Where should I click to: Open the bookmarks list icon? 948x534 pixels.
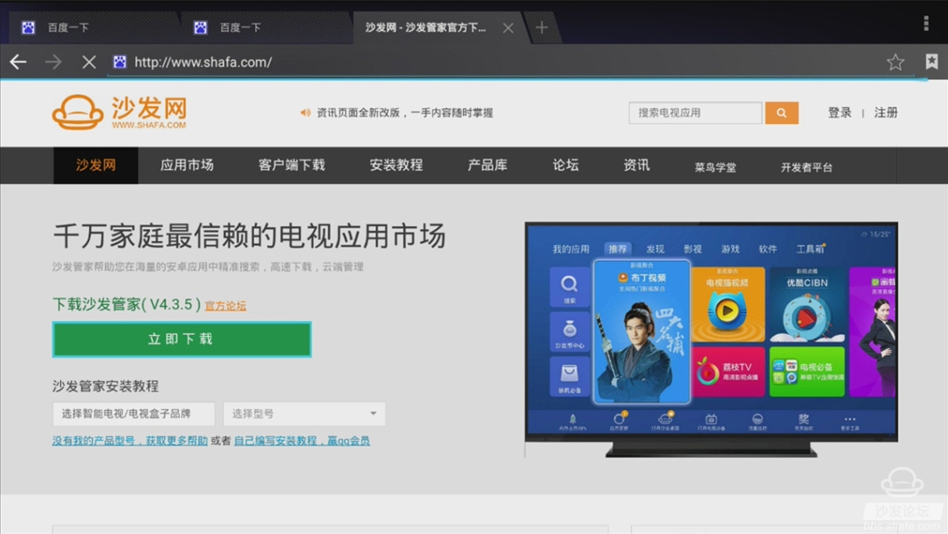932,62
